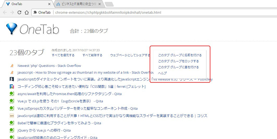
Task: Click すべてを復元する link
Action: tap(63, 55)
